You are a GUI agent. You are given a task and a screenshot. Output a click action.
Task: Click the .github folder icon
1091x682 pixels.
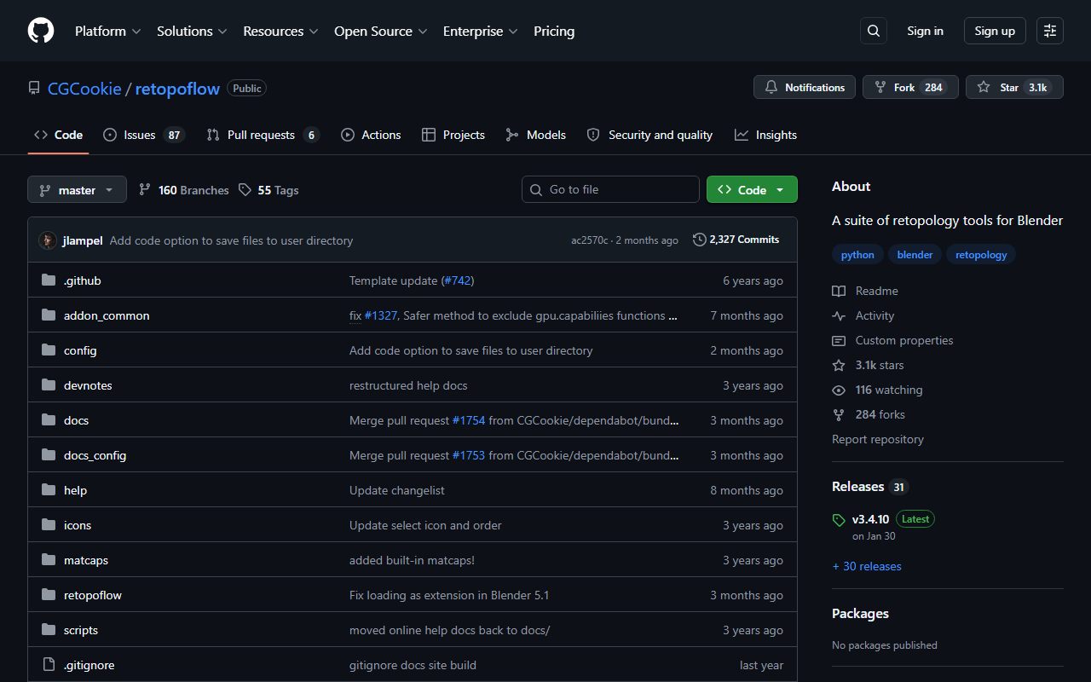49,280
